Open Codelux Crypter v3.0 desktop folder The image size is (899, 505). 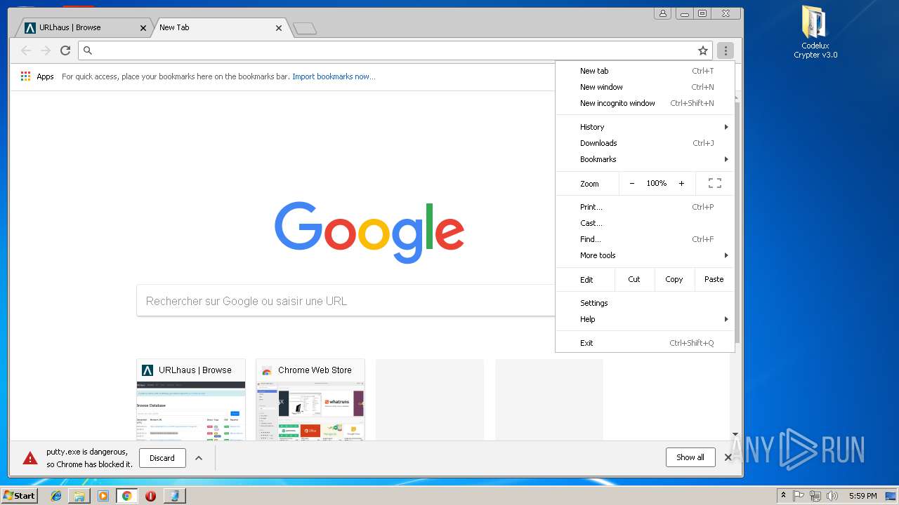coord(815,32)
